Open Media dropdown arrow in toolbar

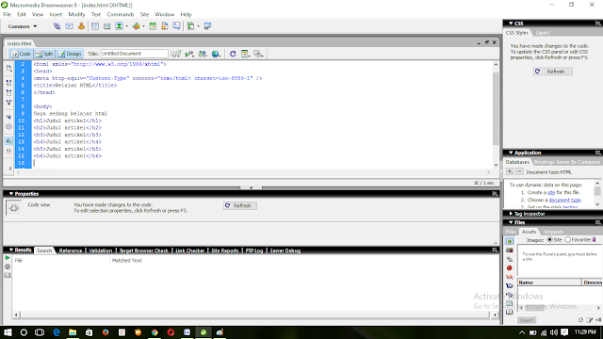(x=143, y=26)
